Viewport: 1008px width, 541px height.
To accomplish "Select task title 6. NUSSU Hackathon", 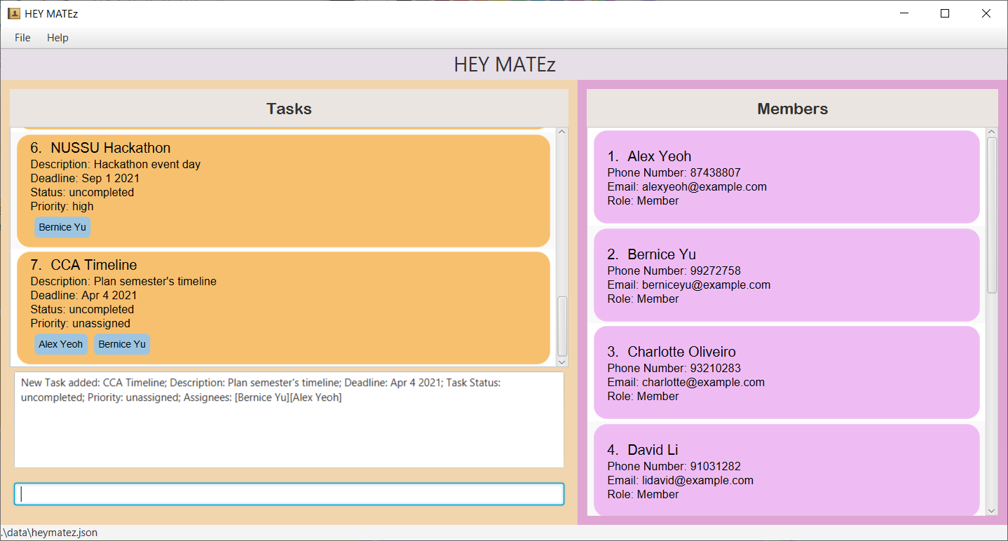I will point(100,148).
